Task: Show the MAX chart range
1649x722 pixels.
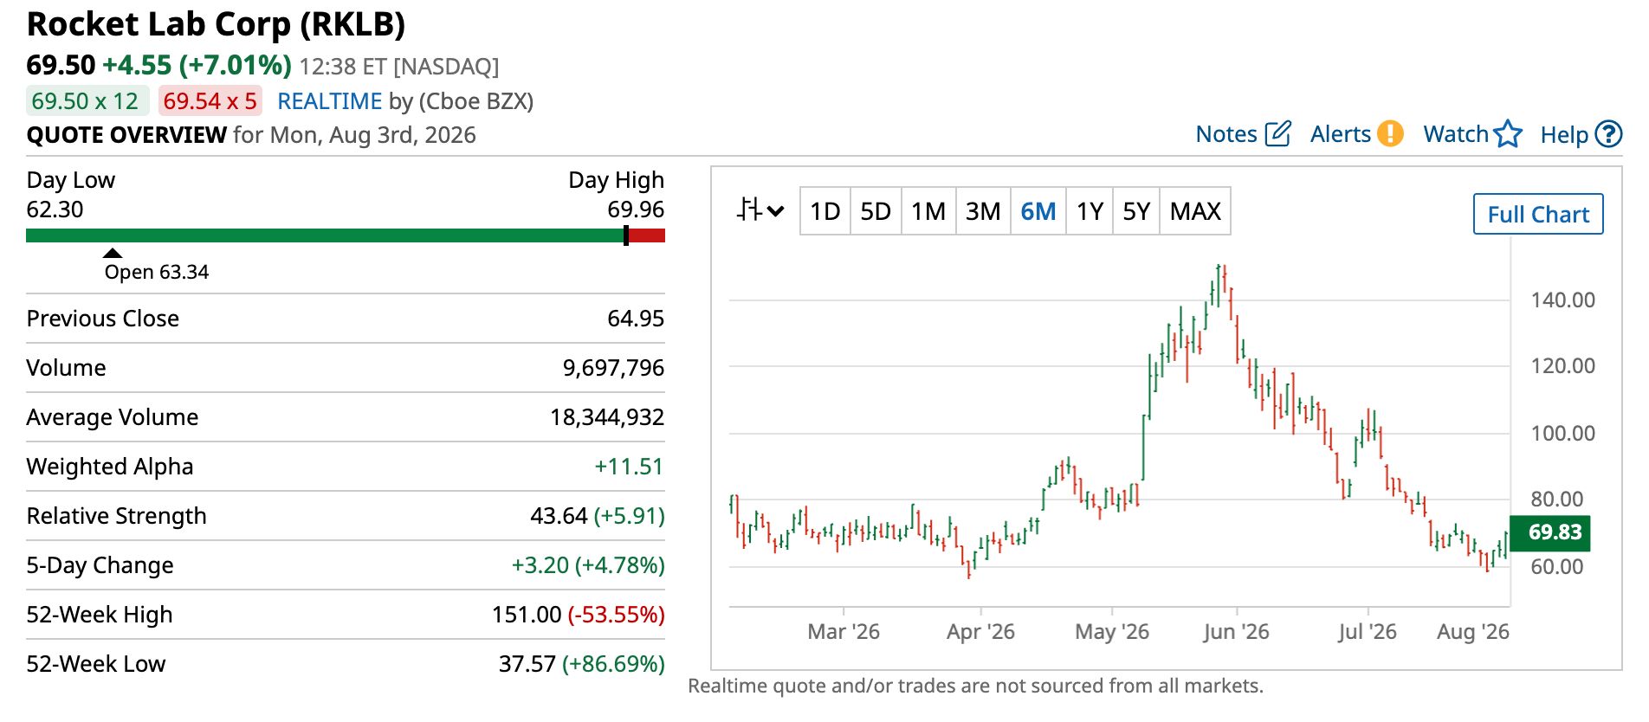Action: click(x=1195, y=211)
